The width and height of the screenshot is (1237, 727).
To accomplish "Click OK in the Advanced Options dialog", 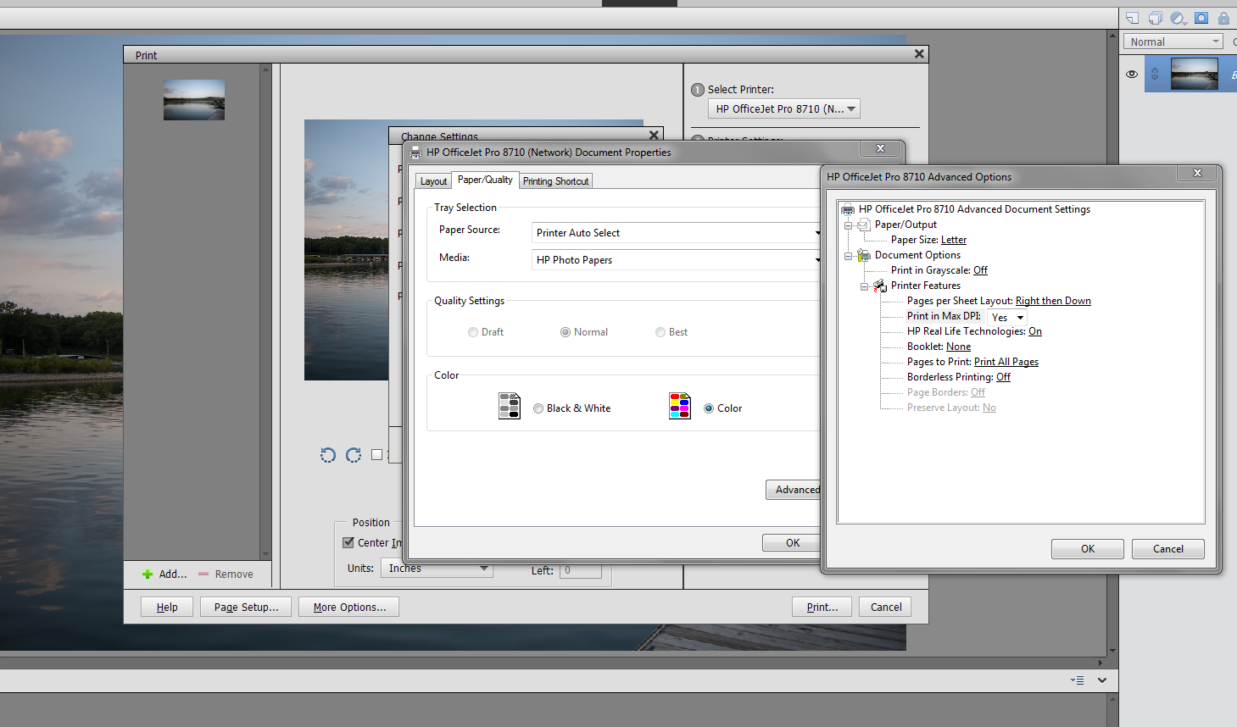I will click(1087, 549).
